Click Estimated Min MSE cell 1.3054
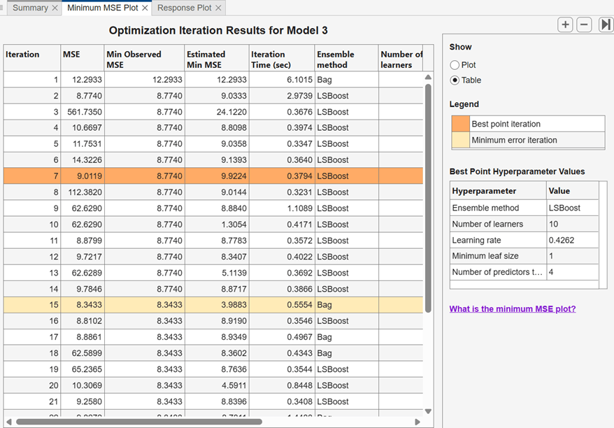The height and width of the screenshot is (428, 614). pos(217,224)
